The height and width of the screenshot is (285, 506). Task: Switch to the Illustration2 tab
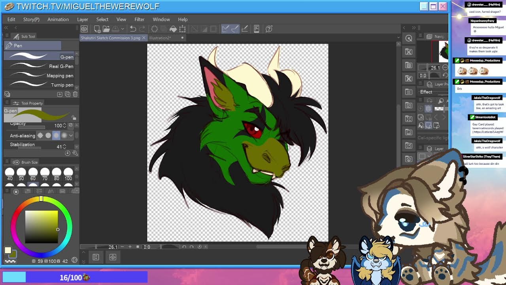coord(160,38)
